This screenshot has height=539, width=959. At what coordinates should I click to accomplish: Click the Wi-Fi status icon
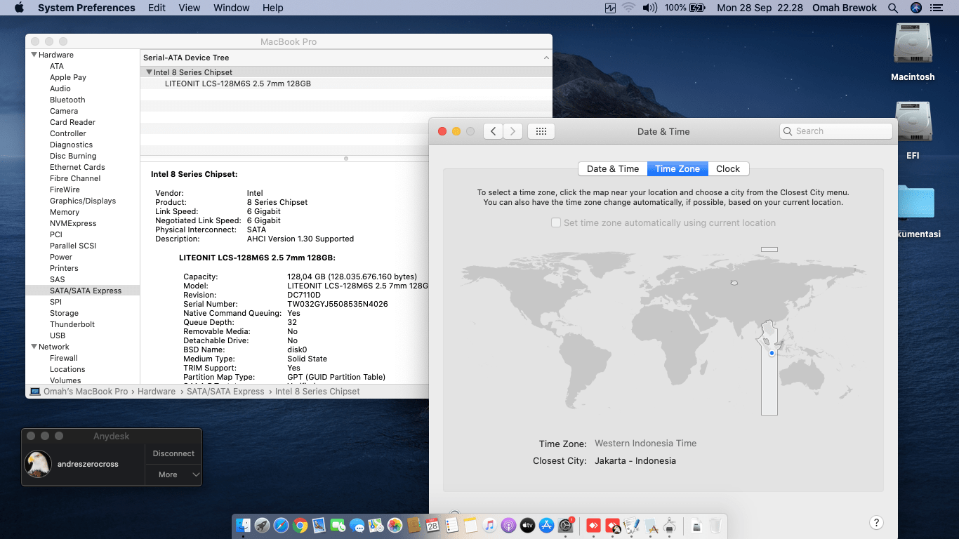click(628, 8)
